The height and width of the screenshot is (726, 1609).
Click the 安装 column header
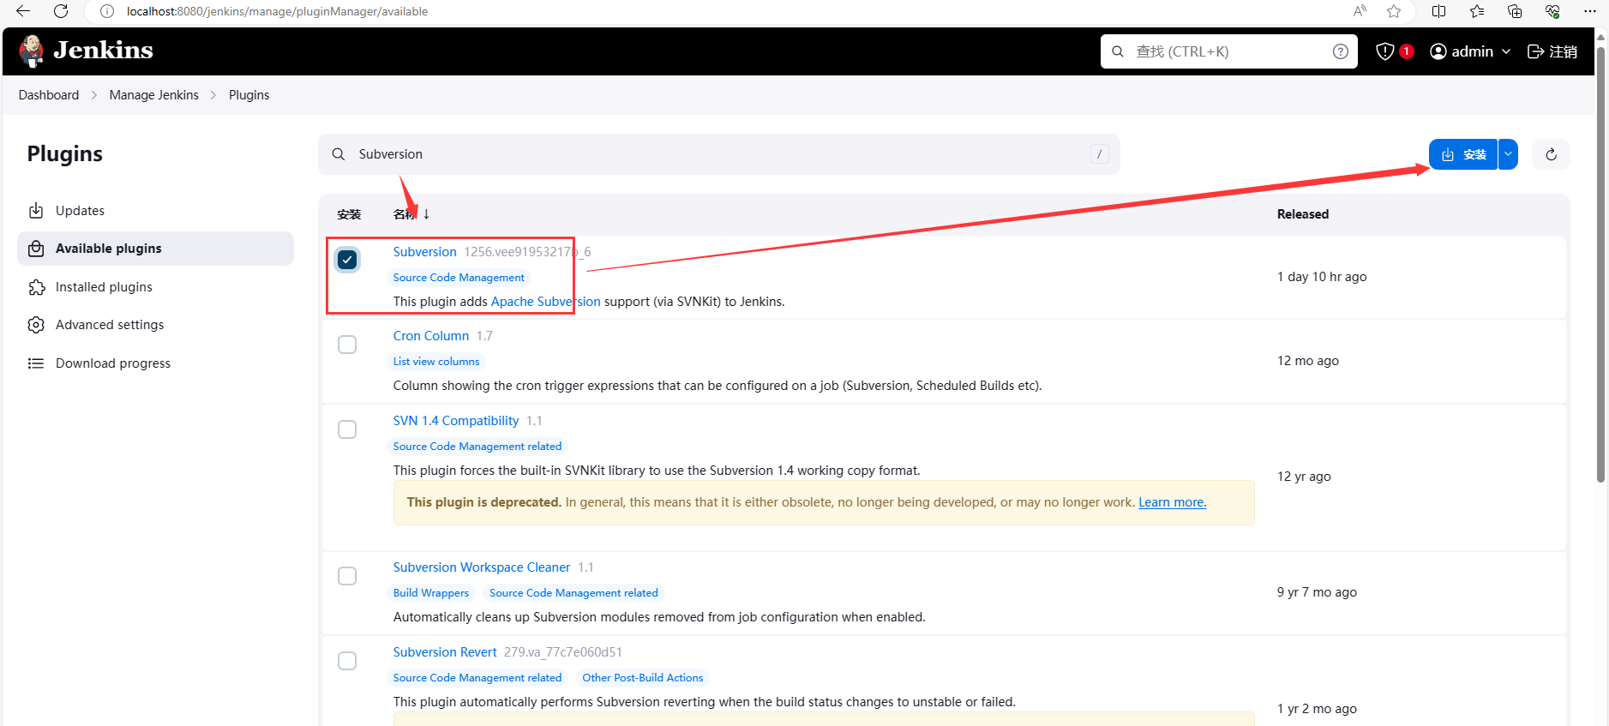[349, 214]
